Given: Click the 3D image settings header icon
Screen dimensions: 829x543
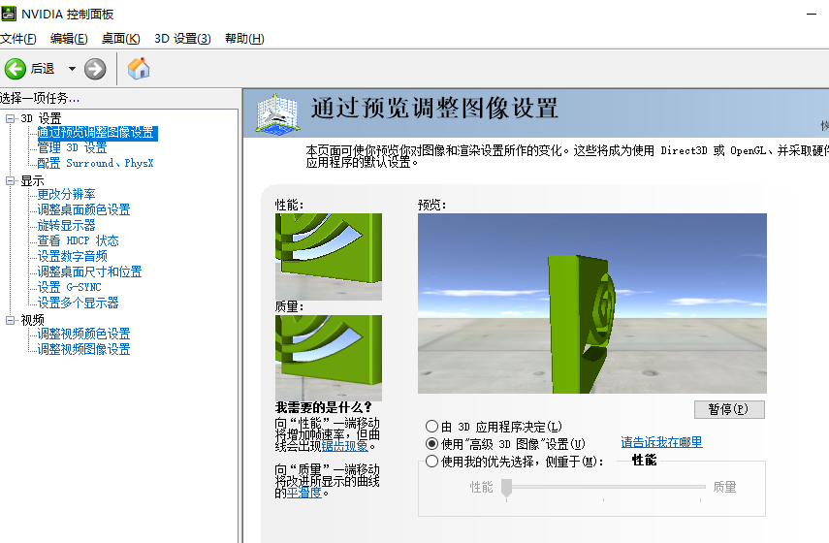Looking at the screenshot, I should 277,113.
